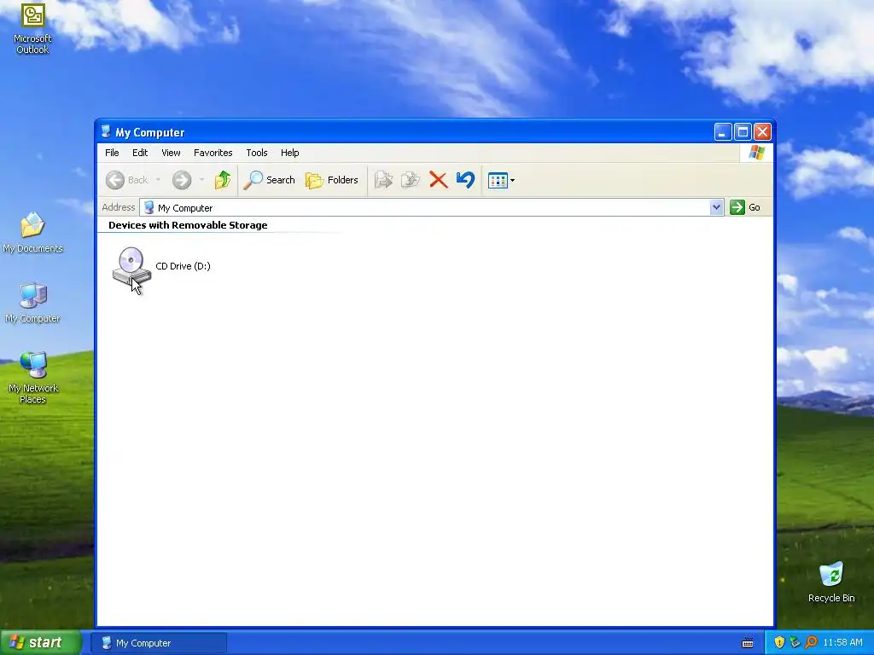Select the CD Drive (D:) icon
The width and height of the screenshot is (874, 655).
click(x=131, y=266)
